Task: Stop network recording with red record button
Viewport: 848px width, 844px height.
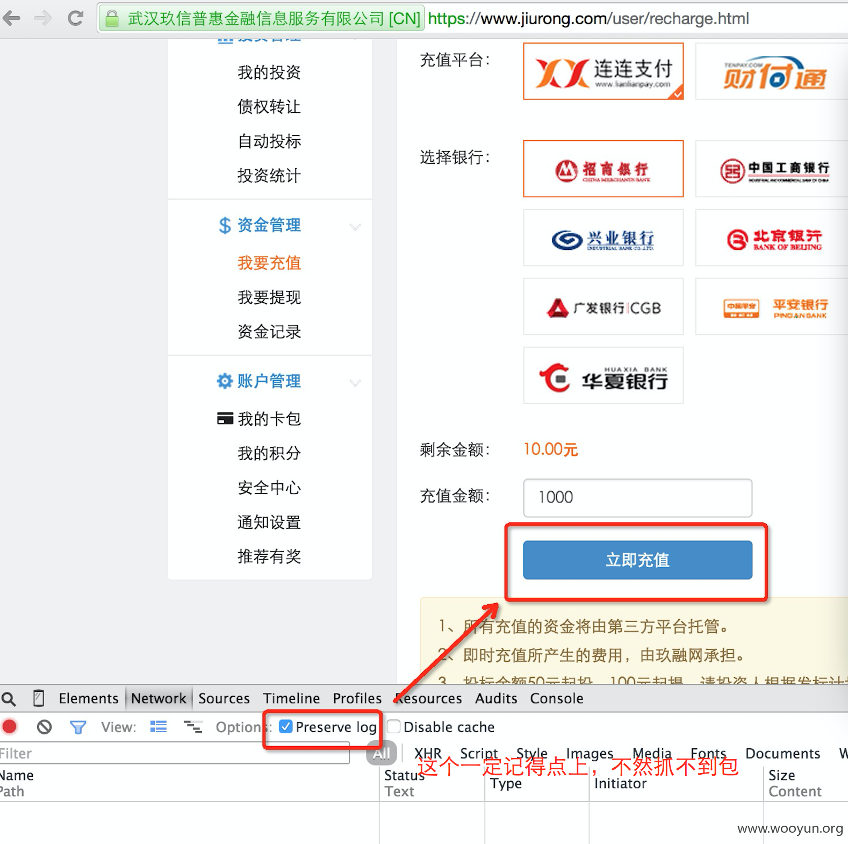Action: tap(10, 727)
